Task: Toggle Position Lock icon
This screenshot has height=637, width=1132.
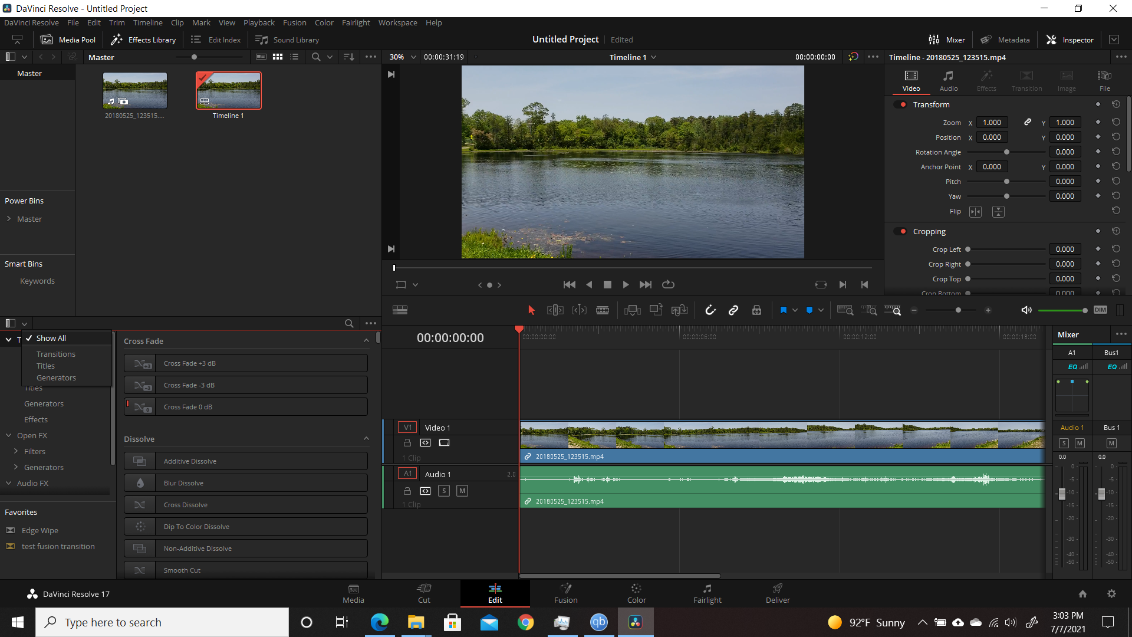Action: (757, 310)
